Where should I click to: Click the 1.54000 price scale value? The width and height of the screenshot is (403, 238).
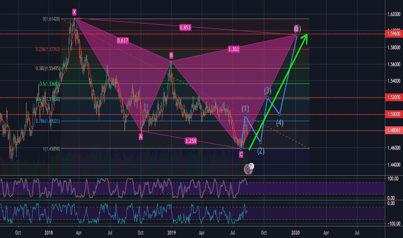coord(394,81)
